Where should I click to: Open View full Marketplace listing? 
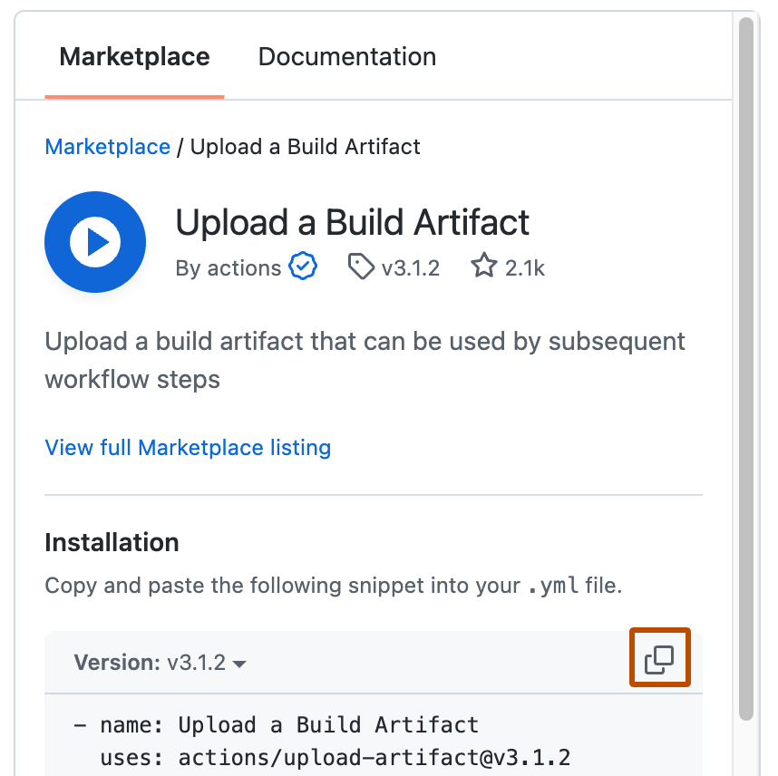pyautogui.click(x=188, y=447)
